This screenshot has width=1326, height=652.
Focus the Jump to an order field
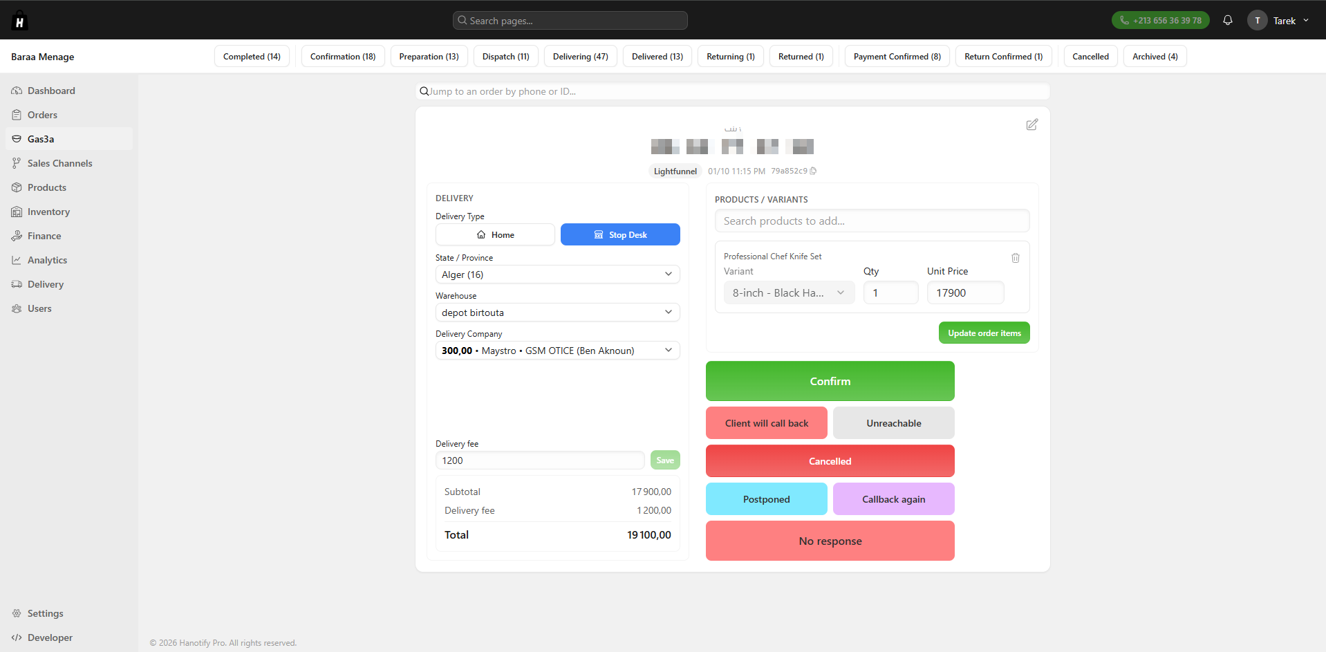(733, 91)
